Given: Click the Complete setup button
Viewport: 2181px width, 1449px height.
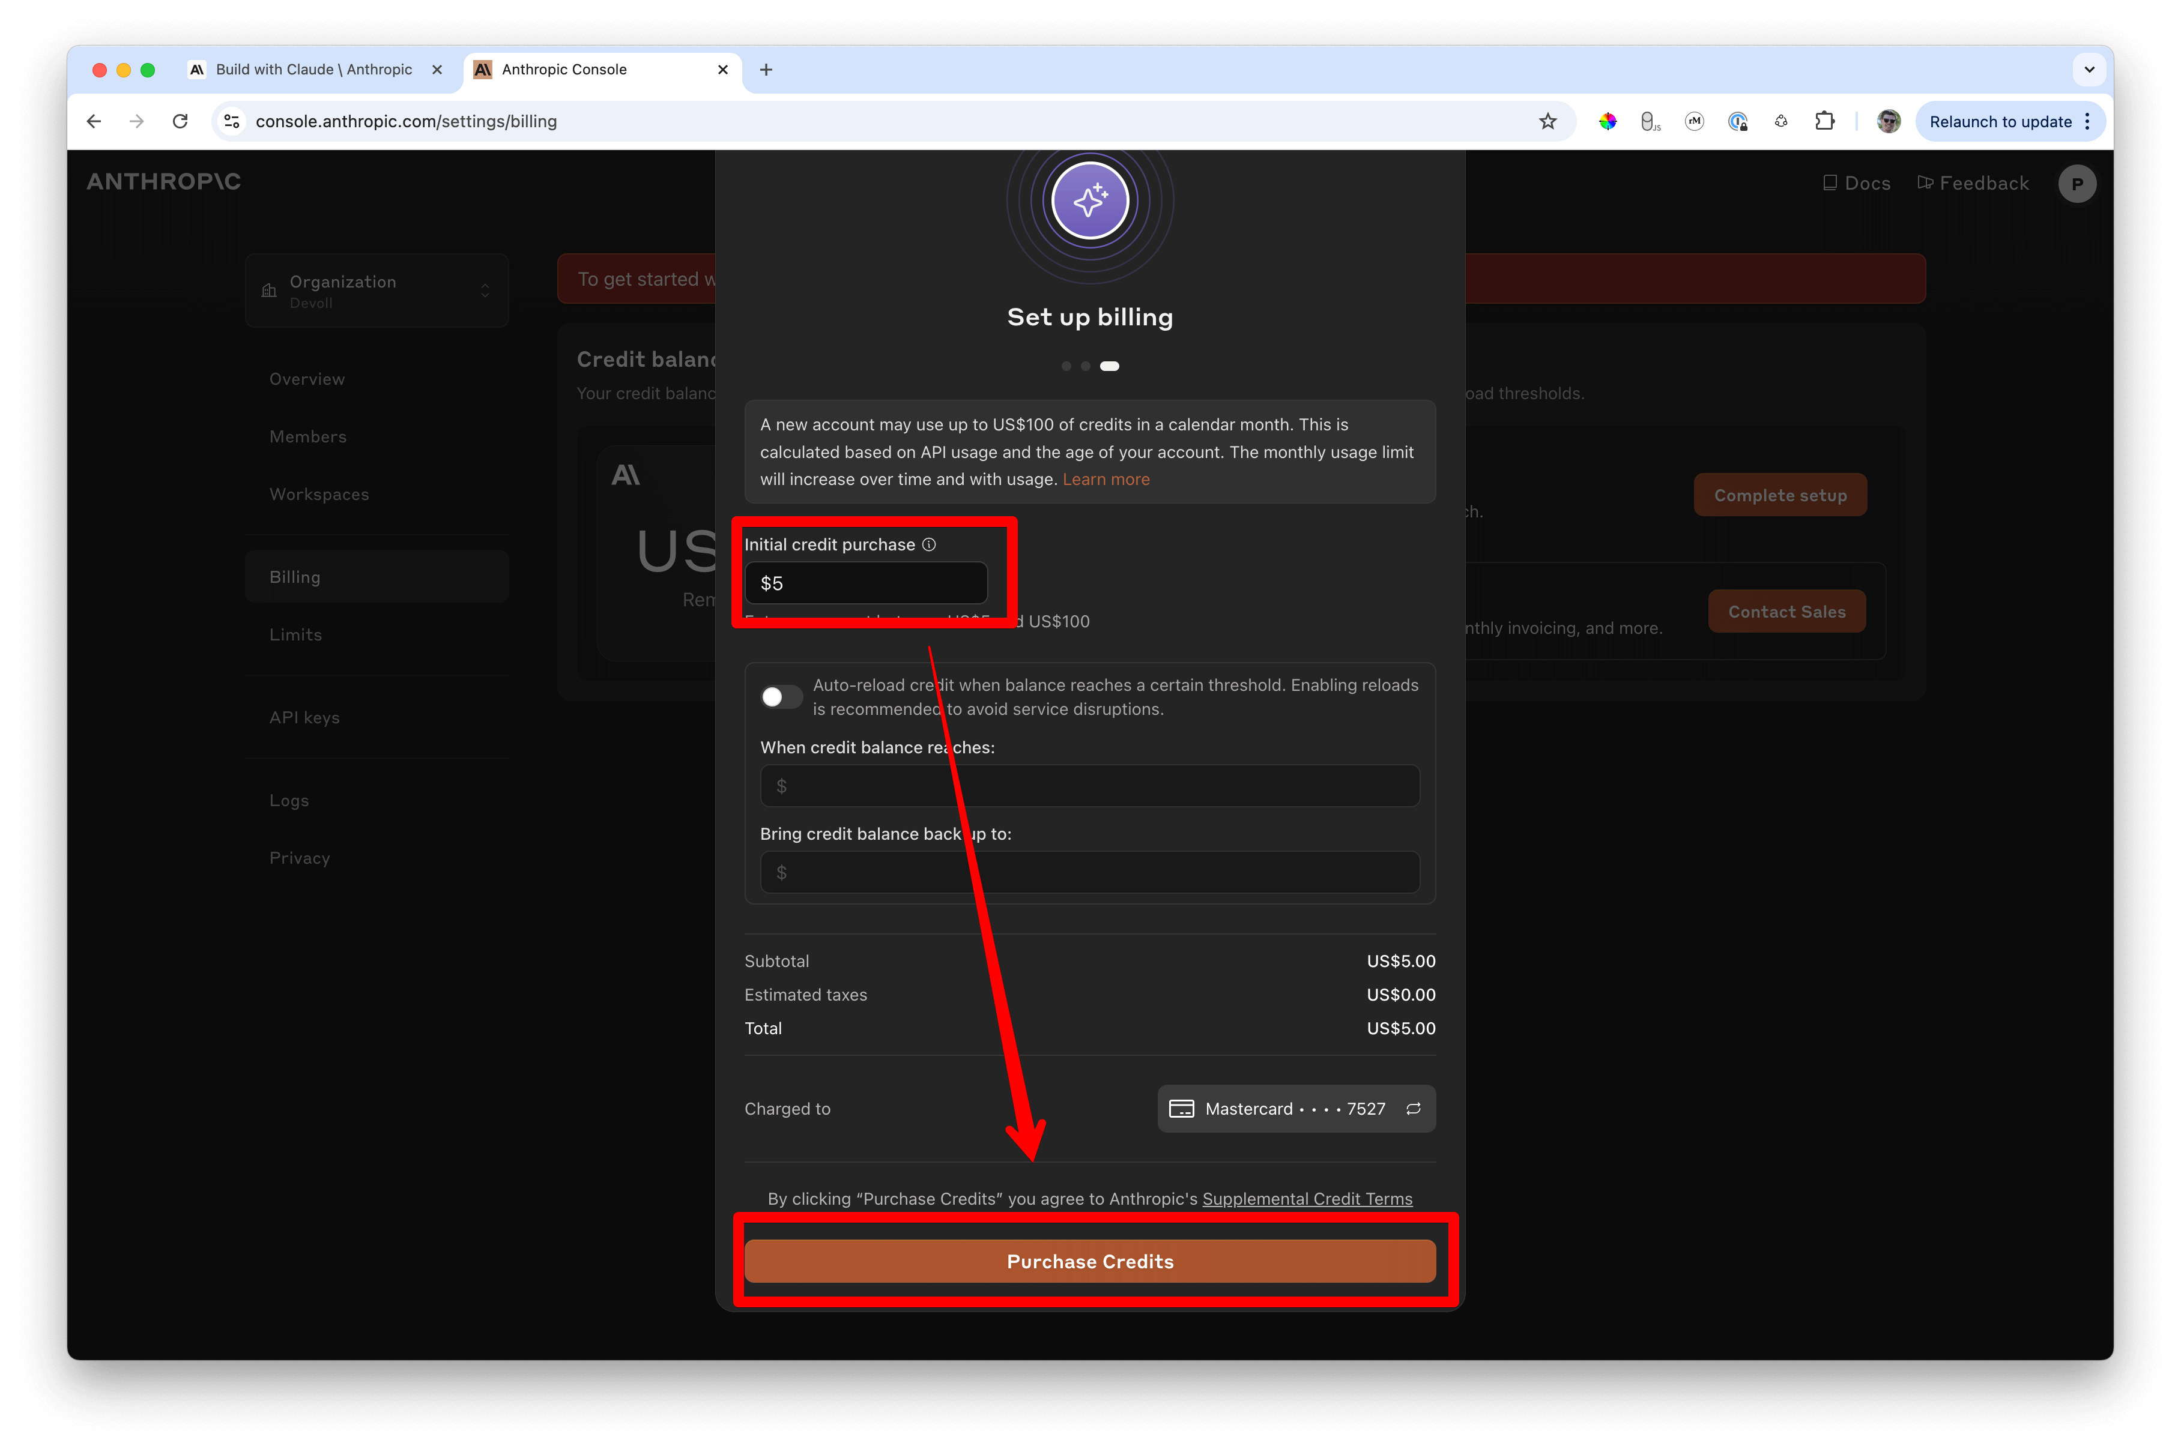Looking at the screenshot, I should pyautogui.click(x=1780, y=495).
